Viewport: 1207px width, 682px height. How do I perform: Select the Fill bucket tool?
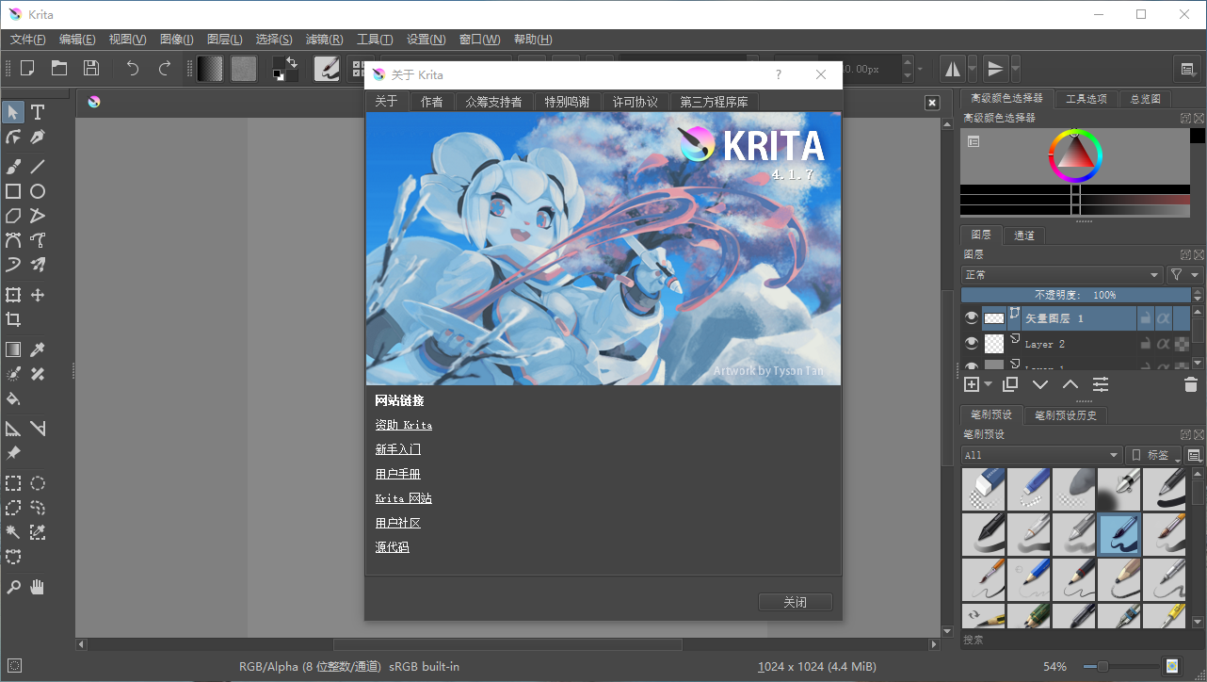[x=13, y=398]
